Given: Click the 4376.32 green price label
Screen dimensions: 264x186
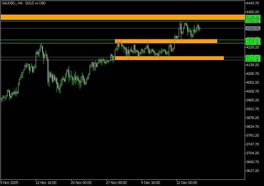Looking at the screenshot, I should (253, 17).
